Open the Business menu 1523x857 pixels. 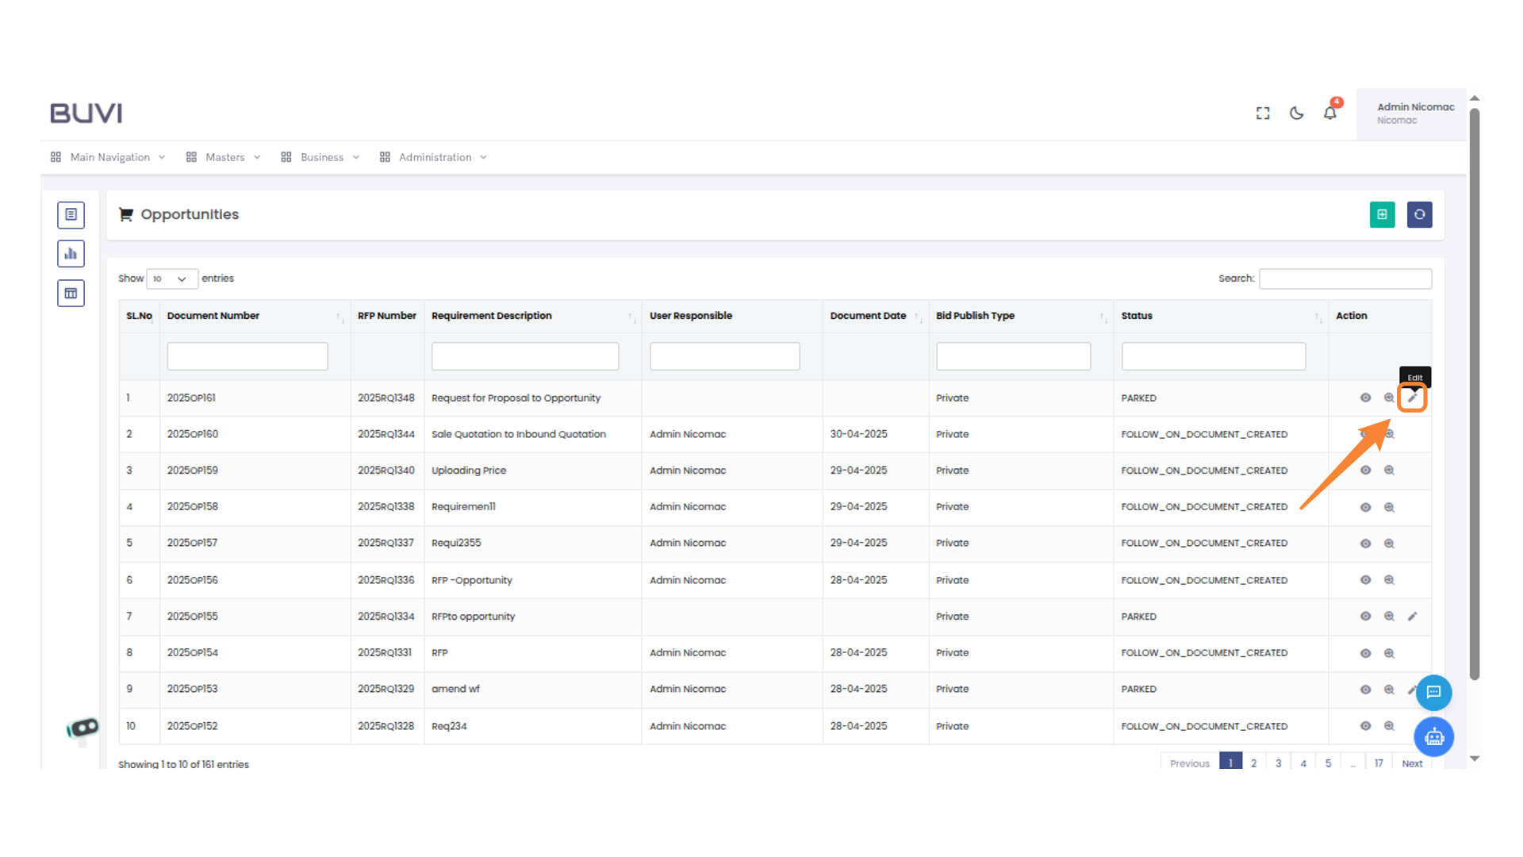pos(320,157)
